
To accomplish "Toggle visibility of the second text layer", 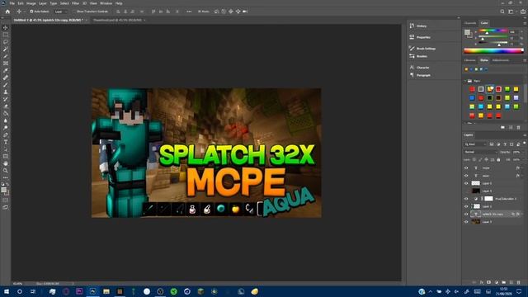I will pyautogui.click(x=466, y=176).
